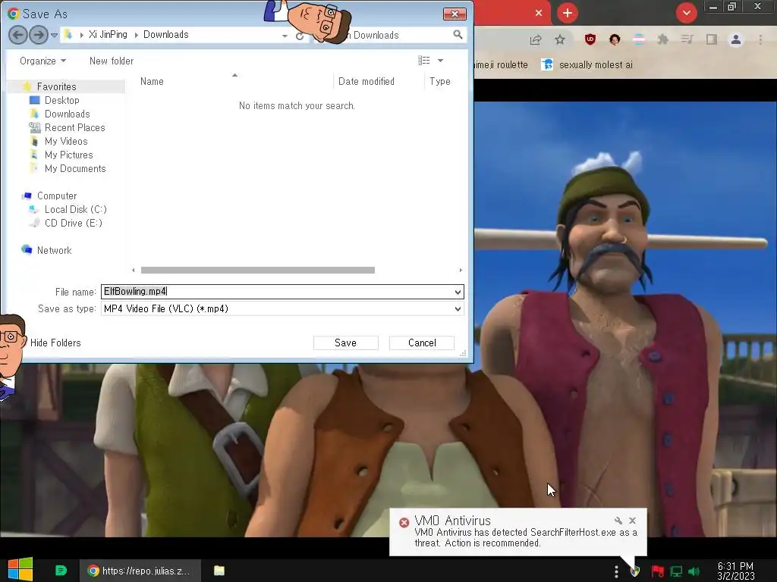Open My Pictures folder
777x582 pixels.
[x=68, y=155]
